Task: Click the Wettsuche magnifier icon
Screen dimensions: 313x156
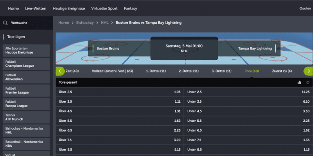Action: click(5, 23)
